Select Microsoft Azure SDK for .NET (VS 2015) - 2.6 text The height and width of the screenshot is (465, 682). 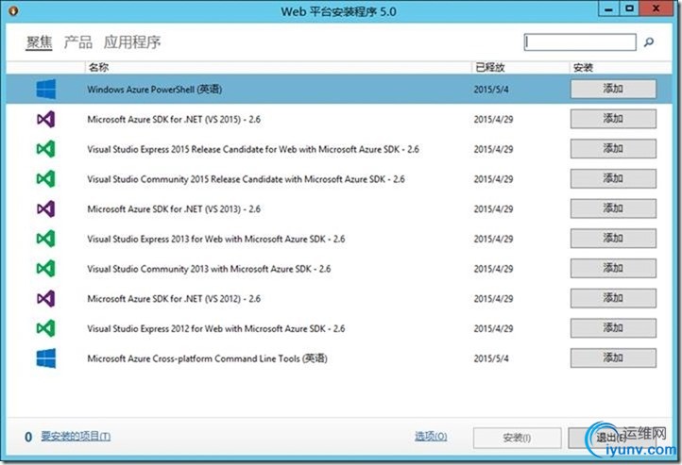click(x=174, y=120)
